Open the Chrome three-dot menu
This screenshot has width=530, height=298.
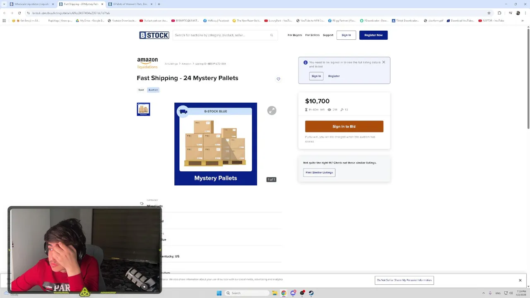coord(525,13)
